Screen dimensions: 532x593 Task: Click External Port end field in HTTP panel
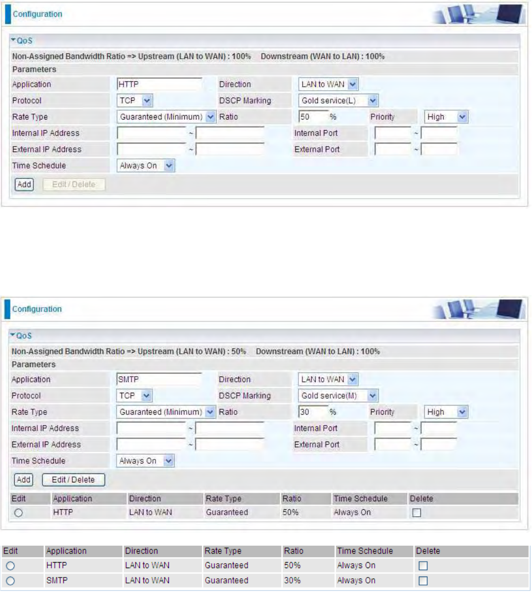[439, 149]
